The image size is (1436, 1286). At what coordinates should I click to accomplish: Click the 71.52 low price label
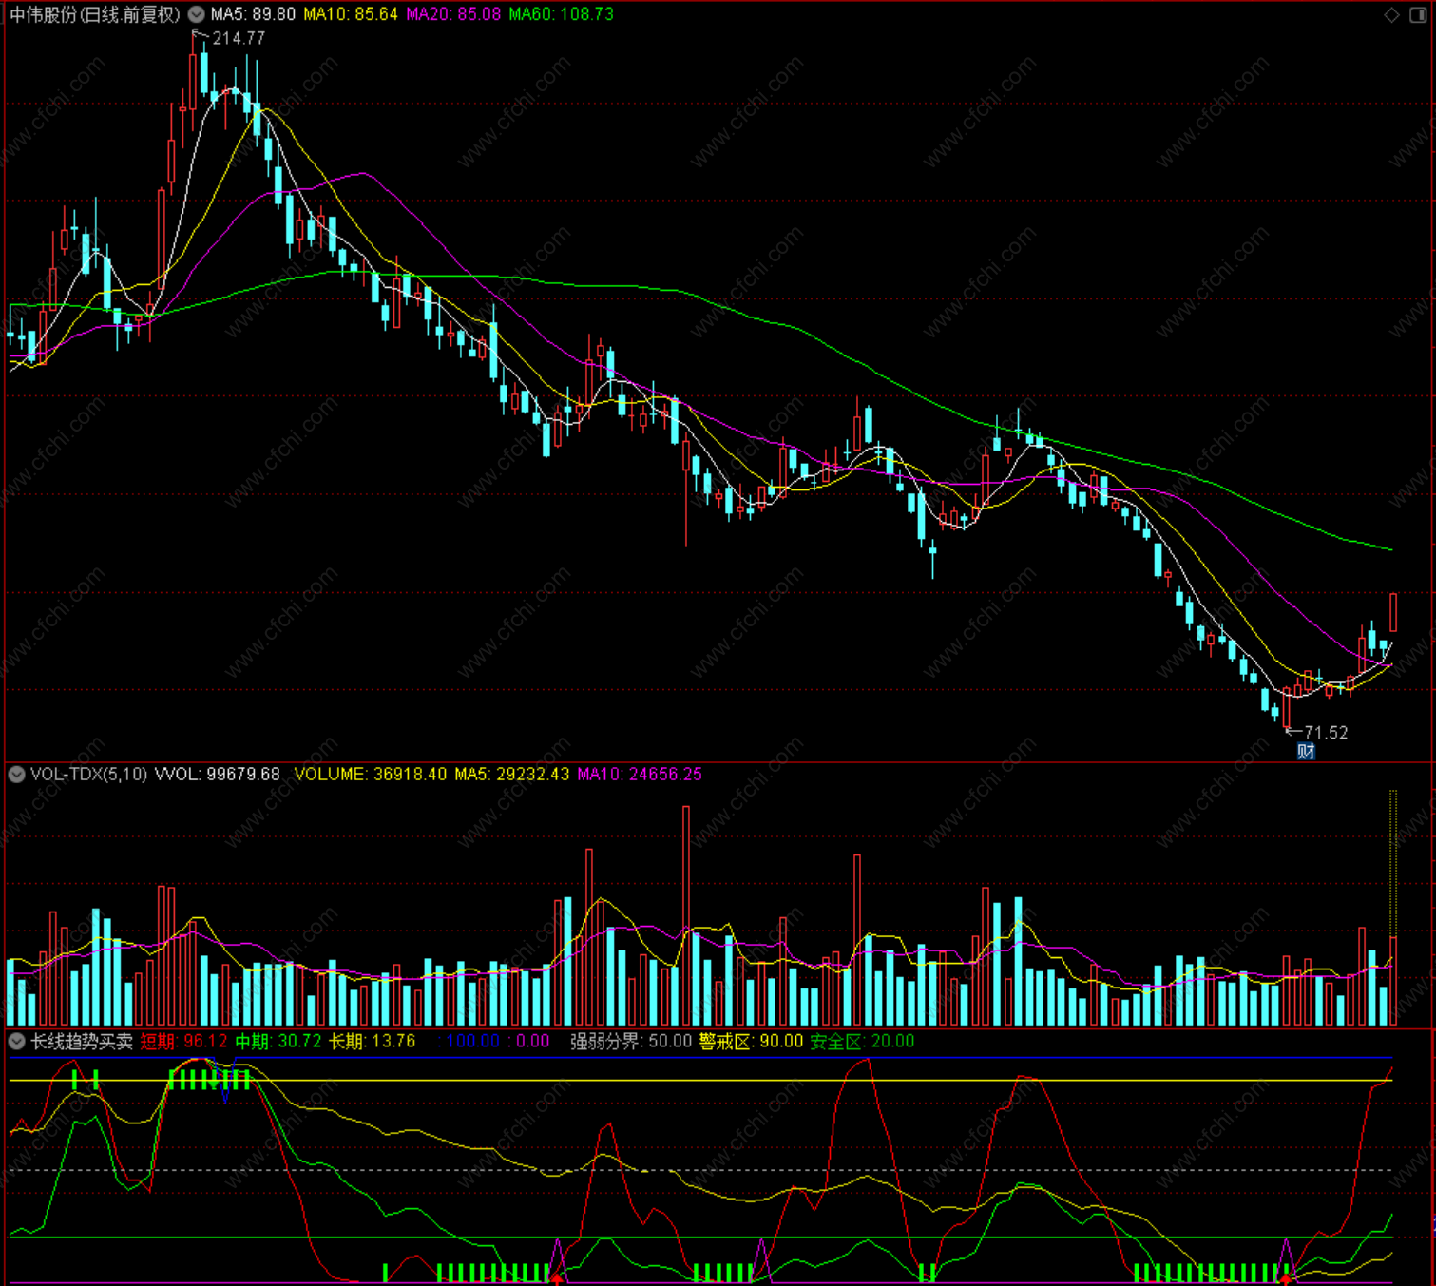(1326, 733)
